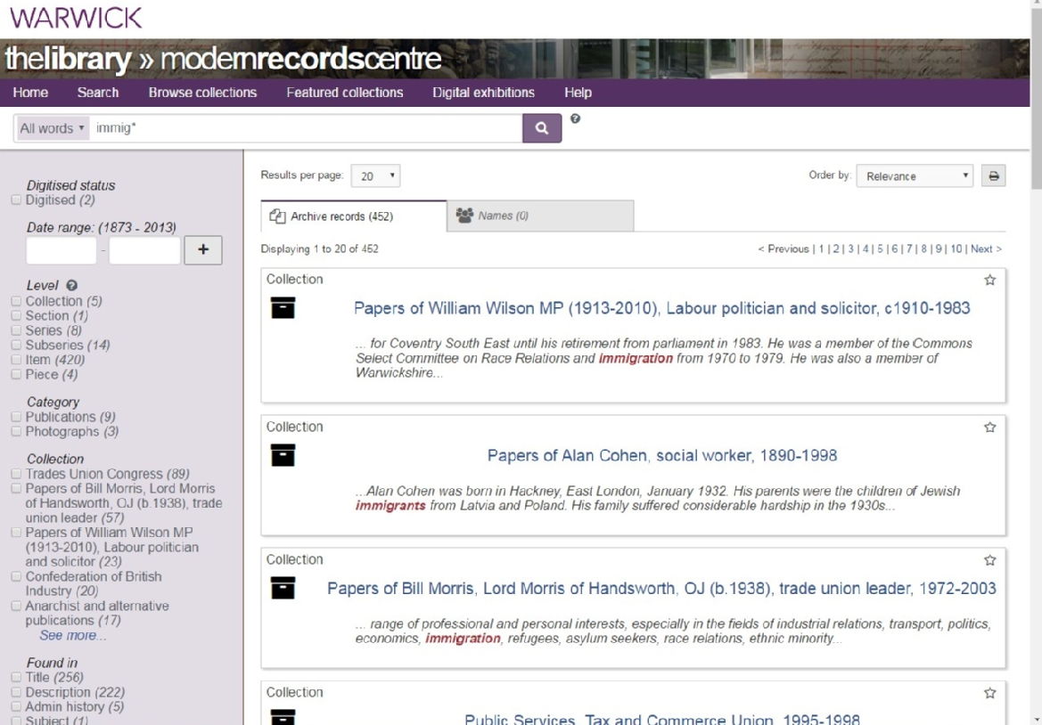Open Browse collections in the navigation bar
Screen dimensions: 1042x725
(x=202, y=93)
